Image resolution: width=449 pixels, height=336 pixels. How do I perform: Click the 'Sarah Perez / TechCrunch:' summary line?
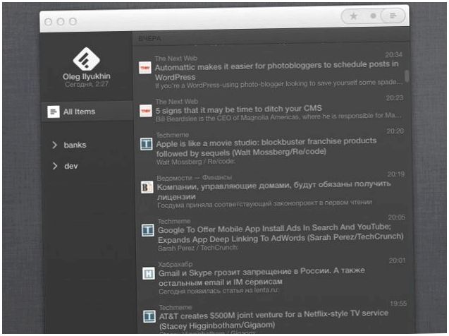tap(198, 248)
